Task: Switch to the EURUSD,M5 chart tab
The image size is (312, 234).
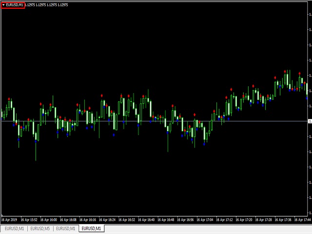Action: [40, 229]
